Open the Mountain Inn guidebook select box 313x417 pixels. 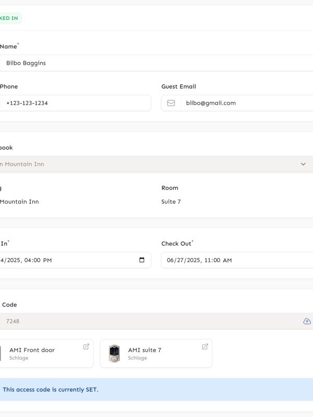click(x=156, y=164)
